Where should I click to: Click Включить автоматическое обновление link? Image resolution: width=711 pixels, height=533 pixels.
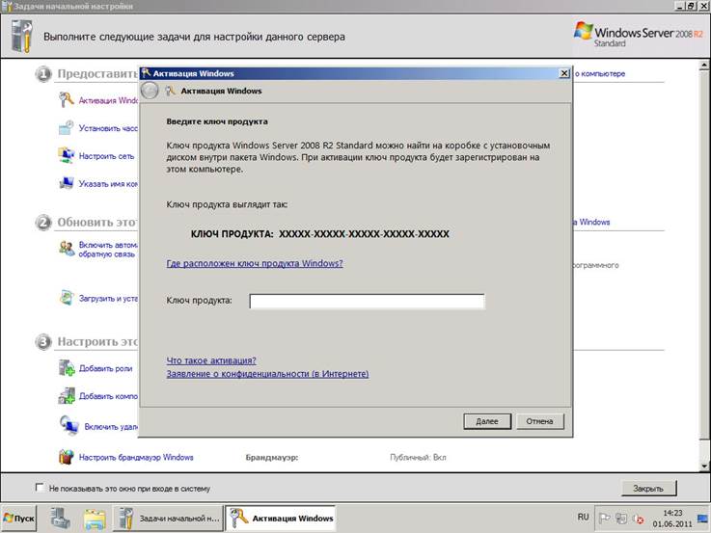108,249
